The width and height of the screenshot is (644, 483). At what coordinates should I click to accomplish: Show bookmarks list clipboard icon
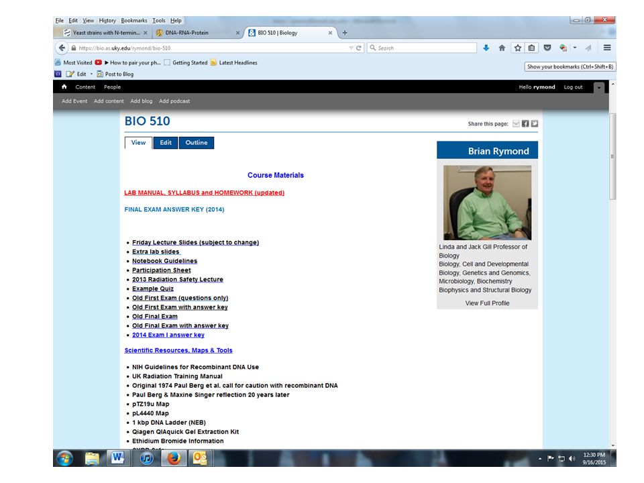click(x=531, y=48)
